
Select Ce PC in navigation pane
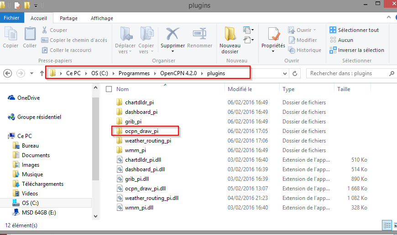click(20, 136)
